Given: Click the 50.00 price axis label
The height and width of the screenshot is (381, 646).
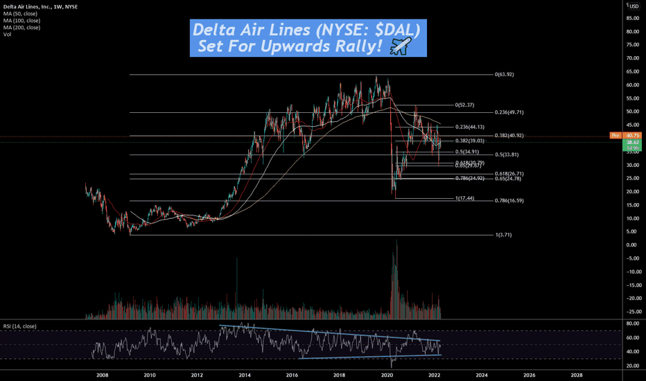Looking at the screenshot, I should [x=633, y=112].
